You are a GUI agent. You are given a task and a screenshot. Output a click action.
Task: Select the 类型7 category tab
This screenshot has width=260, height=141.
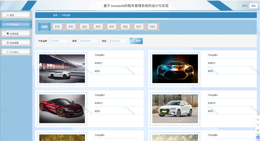pyautogui.click(x=139, y=27)
